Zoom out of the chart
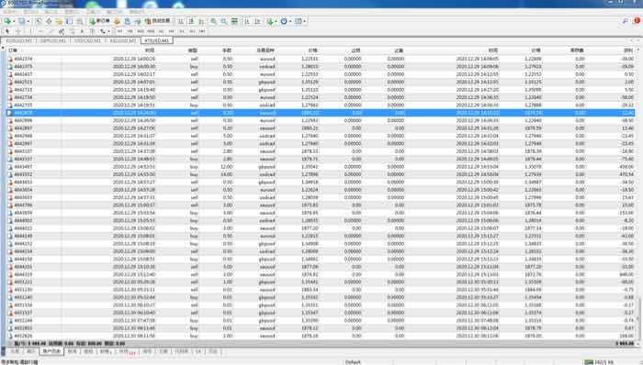Image resolution: width=643 pixels, height=365 pixels. coord(223,21)
